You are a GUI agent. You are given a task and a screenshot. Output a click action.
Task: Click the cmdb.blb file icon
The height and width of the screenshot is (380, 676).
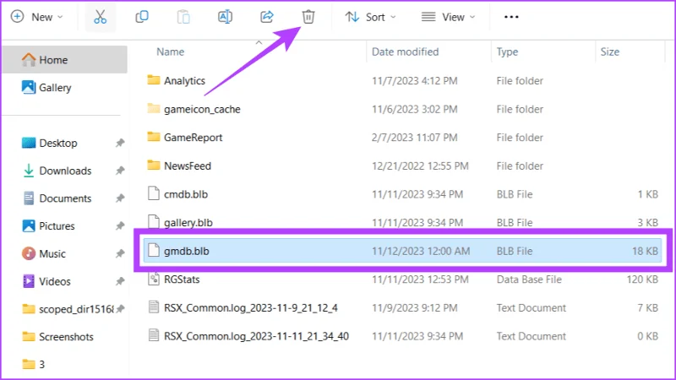coord(154,193)
